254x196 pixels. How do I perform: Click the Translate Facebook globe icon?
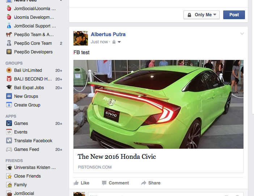click(x=9, y=141)
